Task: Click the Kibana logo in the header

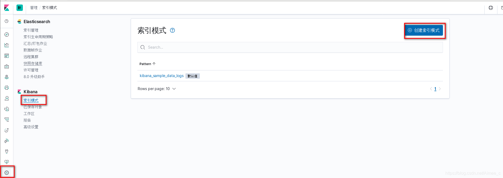Action: coord(7,8)
